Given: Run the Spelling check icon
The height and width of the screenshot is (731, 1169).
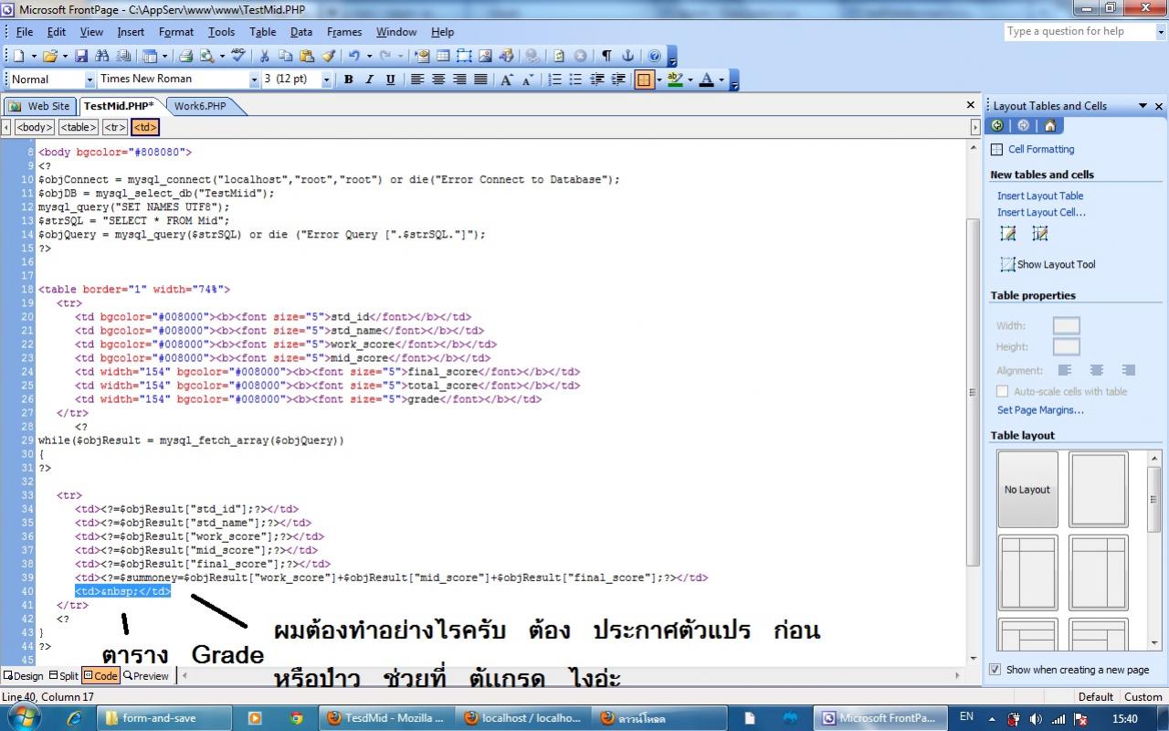Looking at the screenshot, I should pyautogui.click(x=238, y=56).
